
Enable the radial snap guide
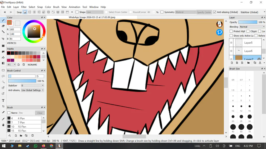click(x=44, y=12)
